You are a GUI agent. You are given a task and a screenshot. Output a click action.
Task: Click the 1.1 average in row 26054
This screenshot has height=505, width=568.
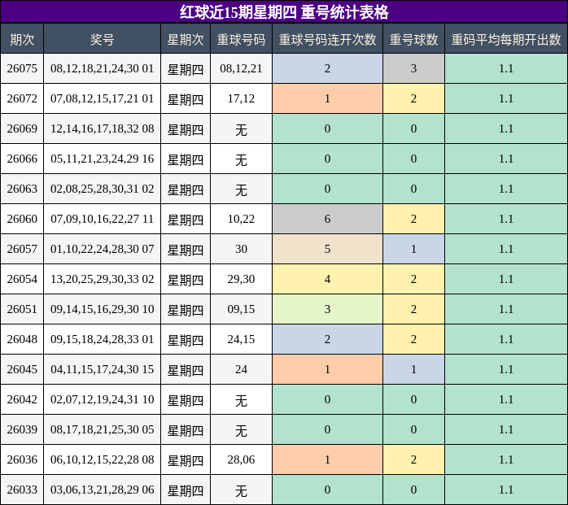[x=506, y=279]
